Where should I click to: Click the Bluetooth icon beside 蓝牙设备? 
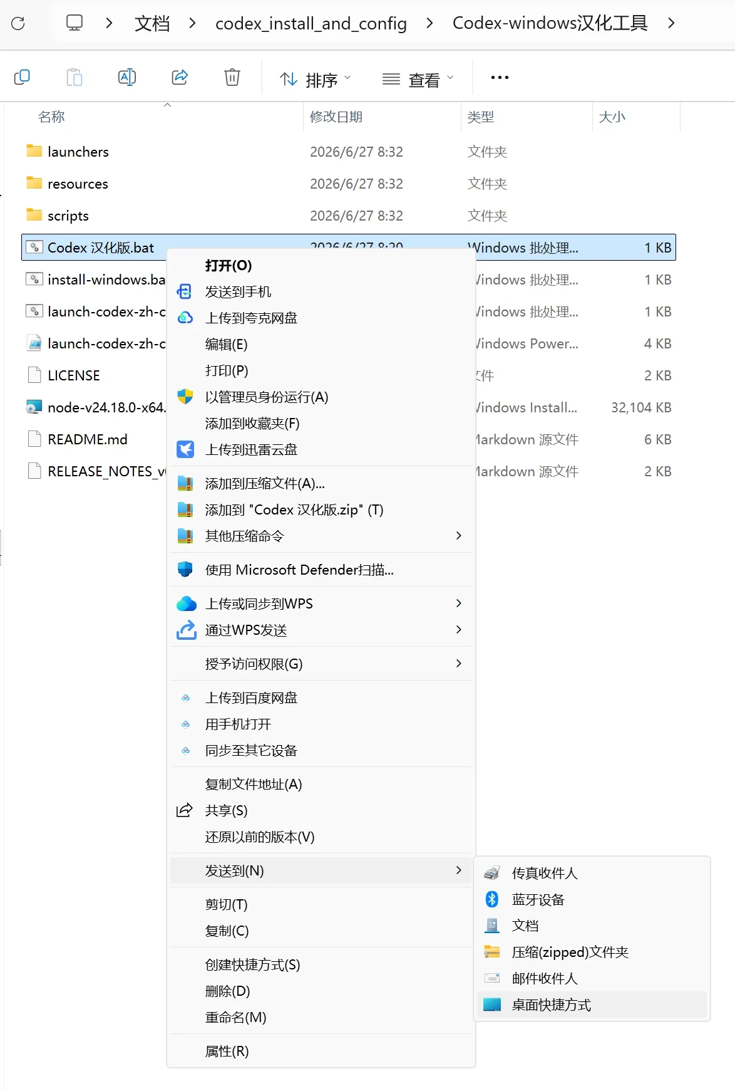(x=492, y=899)
